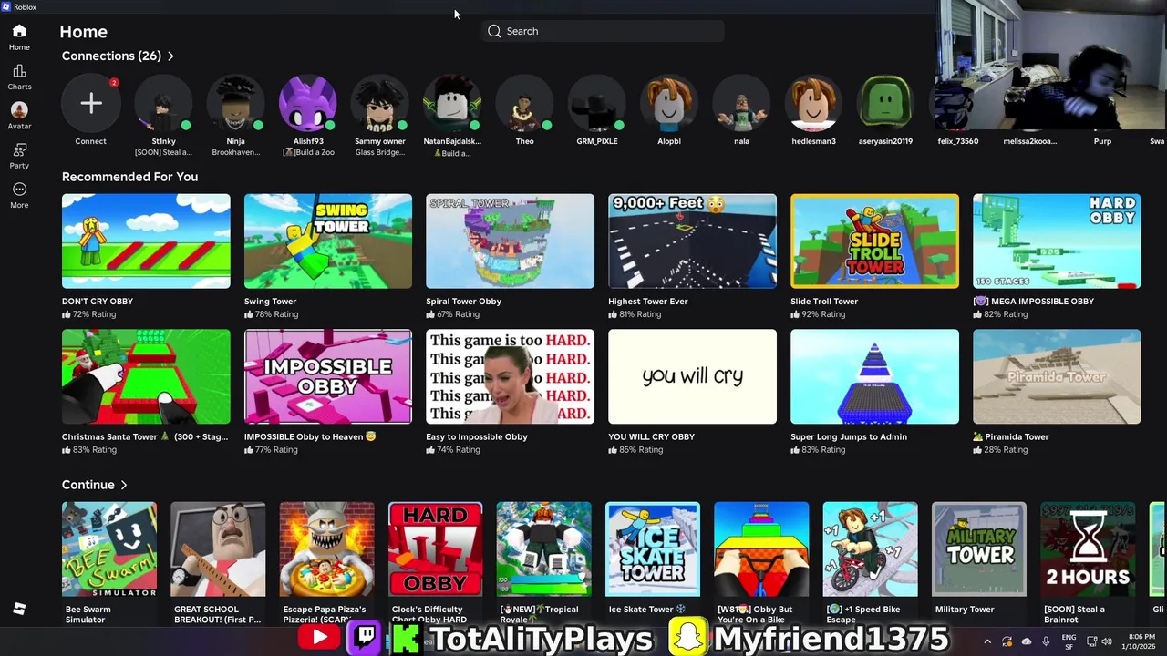Open Spiral Tower Obby thumbnail

click(510, 241)
